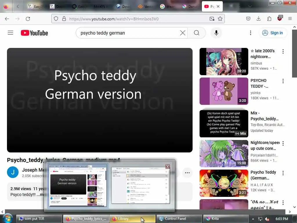Click the Joseph channel avatar
Screen dimensions: 297x223
click(x=13, y=172)
